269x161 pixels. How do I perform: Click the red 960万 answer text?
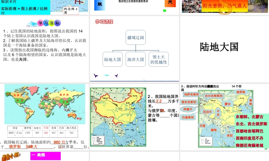[x=59, y=142]
